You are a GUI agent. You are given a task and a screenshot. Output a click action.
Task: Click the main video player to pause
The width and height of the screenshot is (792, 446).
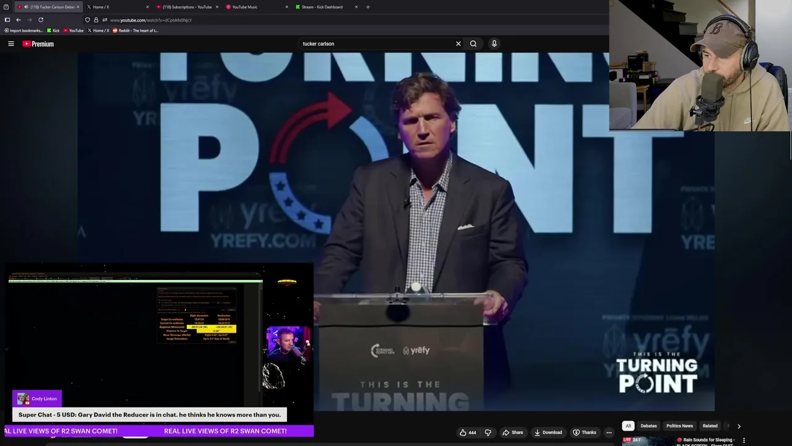pyautogui.click(x=396, y=232)
